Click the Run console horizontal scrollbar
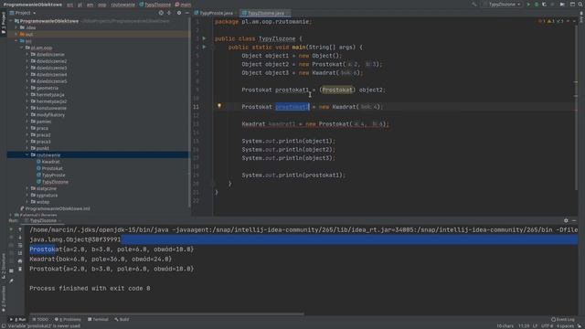 166,314
